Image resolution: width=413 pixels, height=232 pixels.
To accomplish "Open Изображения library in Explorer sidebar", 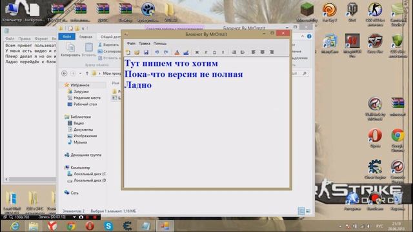I will [85, 136].
